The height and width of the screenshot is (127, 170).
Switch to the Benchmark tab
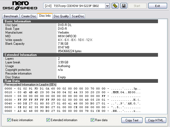[11, 16]
